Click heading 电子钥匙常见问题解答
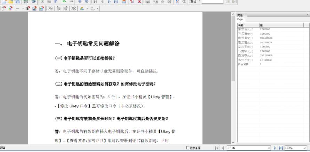This screenshot has width=310, height=152. pyautogui.click(x=93, y=44)
